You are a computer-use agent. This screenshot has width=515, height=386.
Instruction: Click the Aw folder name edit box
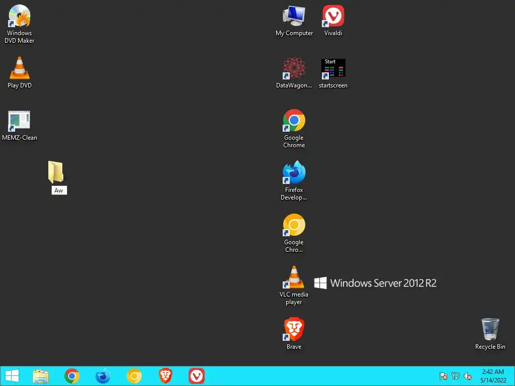click(x=59, y=190)
